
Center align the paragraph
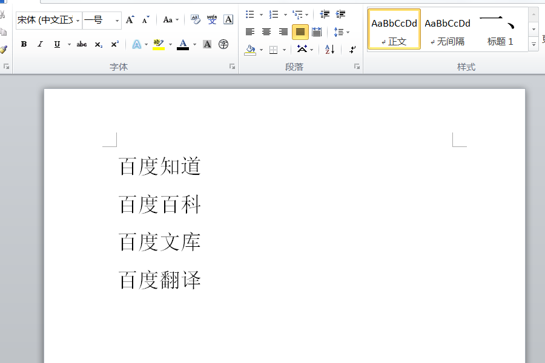266,32
